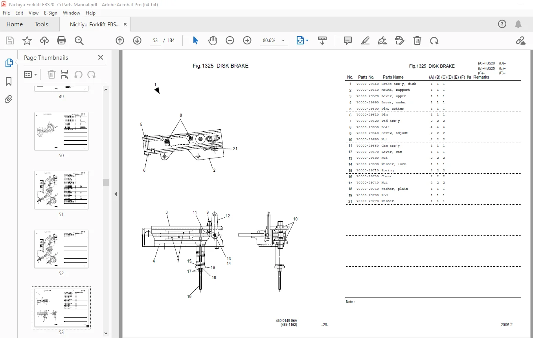Open the Help question mark icon
Image resolution: width=533 pixels, height=338 pixels.
pyautogui.click(x=502, y=24)
